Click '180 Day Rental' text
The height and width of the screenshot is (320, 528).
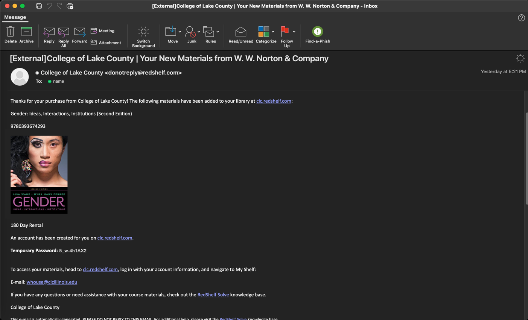(x=27, y=225)
